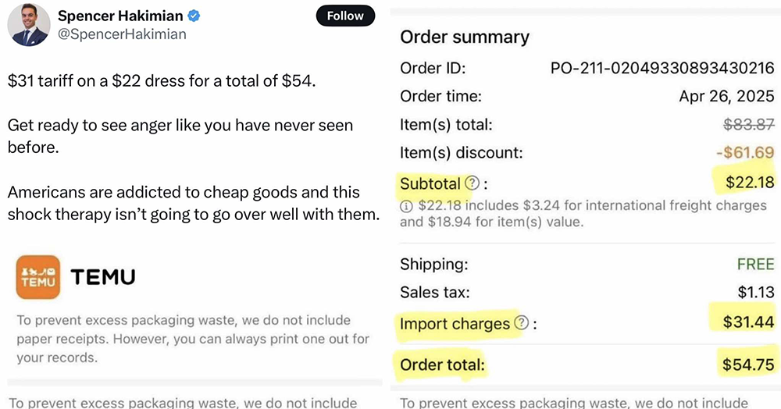Click the FREE shipping label
This screenshot has width=781, height=409.
point(755,264)
